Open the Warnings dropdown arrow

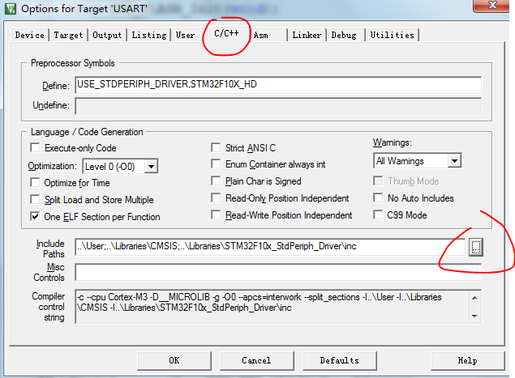[x=454, y=160]
